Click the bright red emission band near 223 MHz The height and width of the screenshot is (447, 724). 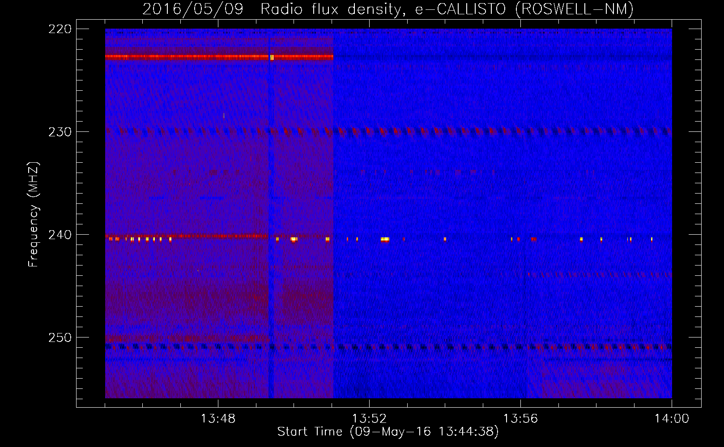[x=219, y=57]
